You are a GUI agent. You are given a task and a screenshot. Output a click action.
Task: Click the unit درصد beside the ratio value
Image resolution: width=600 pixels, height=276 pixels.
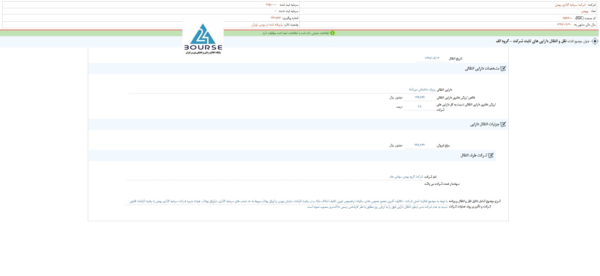[x=399, y=107]
